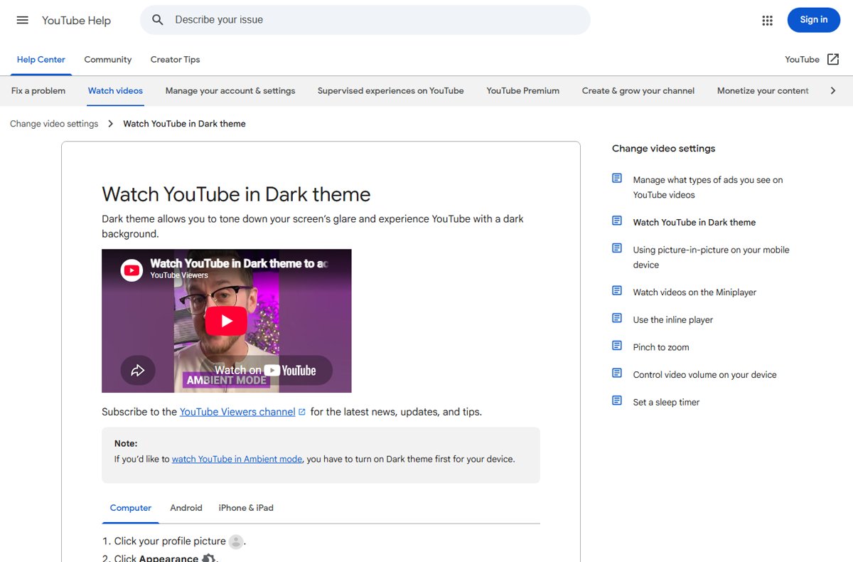Click the breadcrumb chevron separator

111,124
